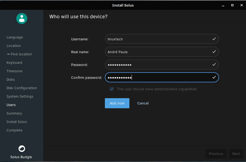This screenshot has height=162, width=246.
Task: Select the Timezone step in sidebar
Action: click(x=14, y=71)
